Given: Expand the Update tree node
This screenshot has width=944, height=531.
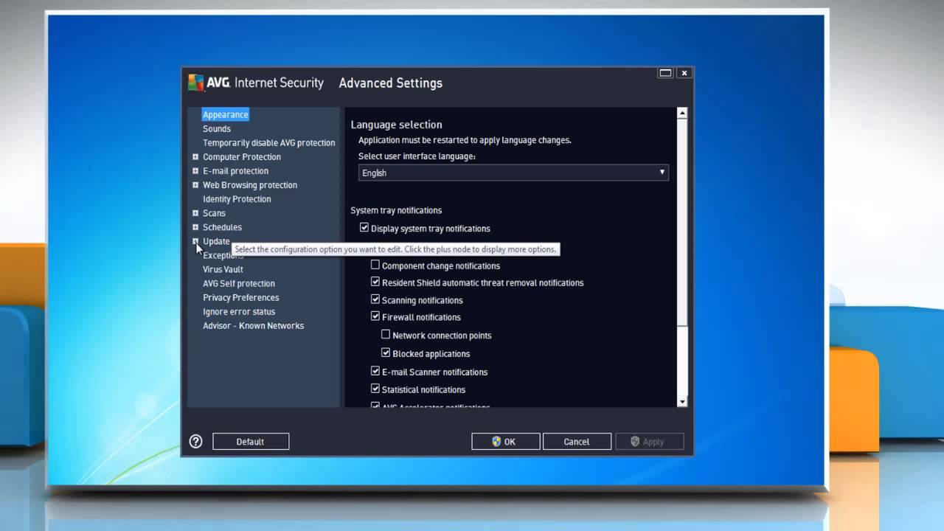Looking at the screenshot, I should point(195,240).
